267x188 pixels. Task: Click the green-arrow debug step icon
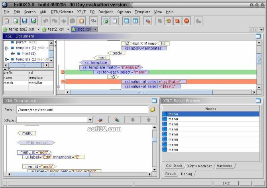169,21
